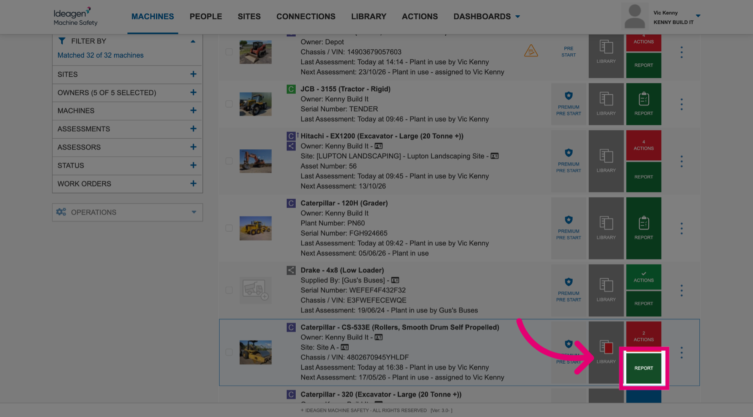Open site contact card for Lupton Landscaping Site
The image size is (753, 417).
coord(495,156)
